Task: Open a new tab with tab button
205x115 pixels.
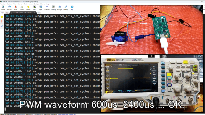Action: point(39,13)
